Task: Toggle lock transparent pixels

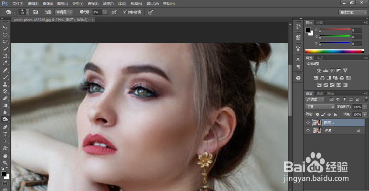Action: click(x=317, y=114)
